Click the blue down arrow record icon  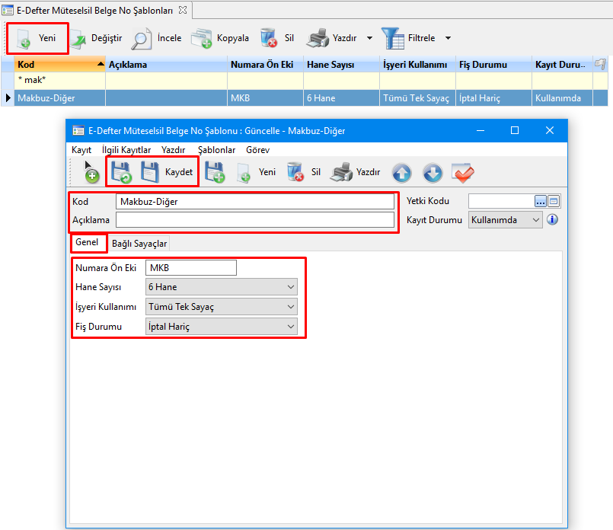[432, 173]
